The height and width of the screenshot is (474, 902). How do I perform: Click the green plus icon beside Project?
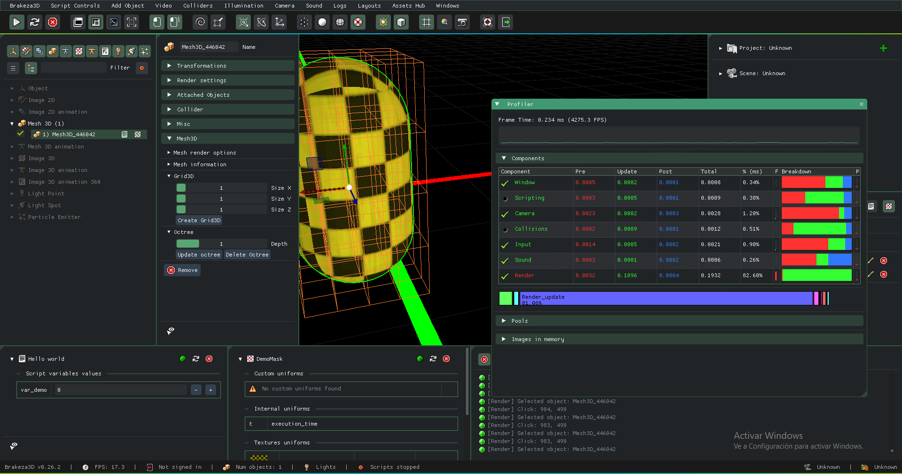point(883,48)
